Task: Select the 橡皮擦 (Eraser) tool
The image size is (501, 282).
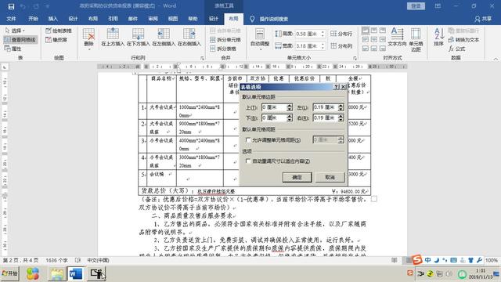Action: click(56, 40)
